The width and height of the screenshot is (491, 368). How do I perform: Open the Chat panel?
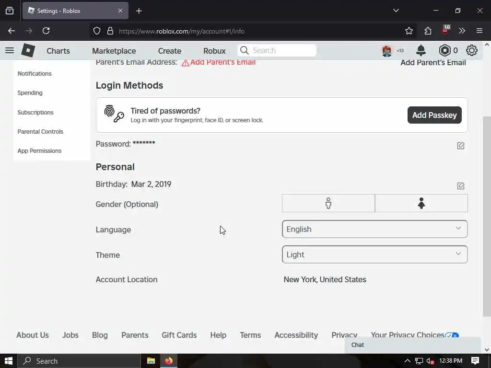[x=413, y=345]
